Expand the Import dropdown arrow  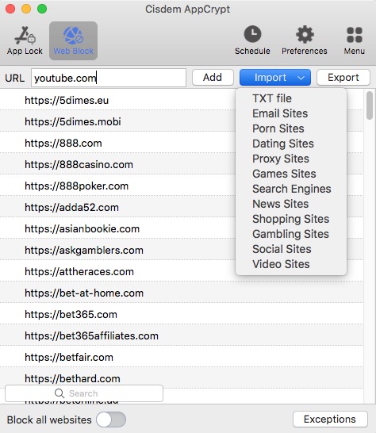301,78
